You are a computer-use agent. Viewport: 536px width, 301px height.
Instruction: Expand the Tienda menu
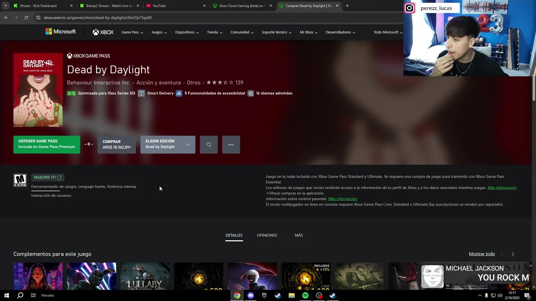pyautogui.click(x=214, y=32)
